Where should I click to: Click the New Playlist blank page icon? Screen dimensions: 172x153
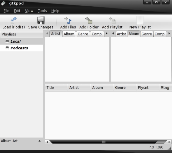[x=140, y=20]
